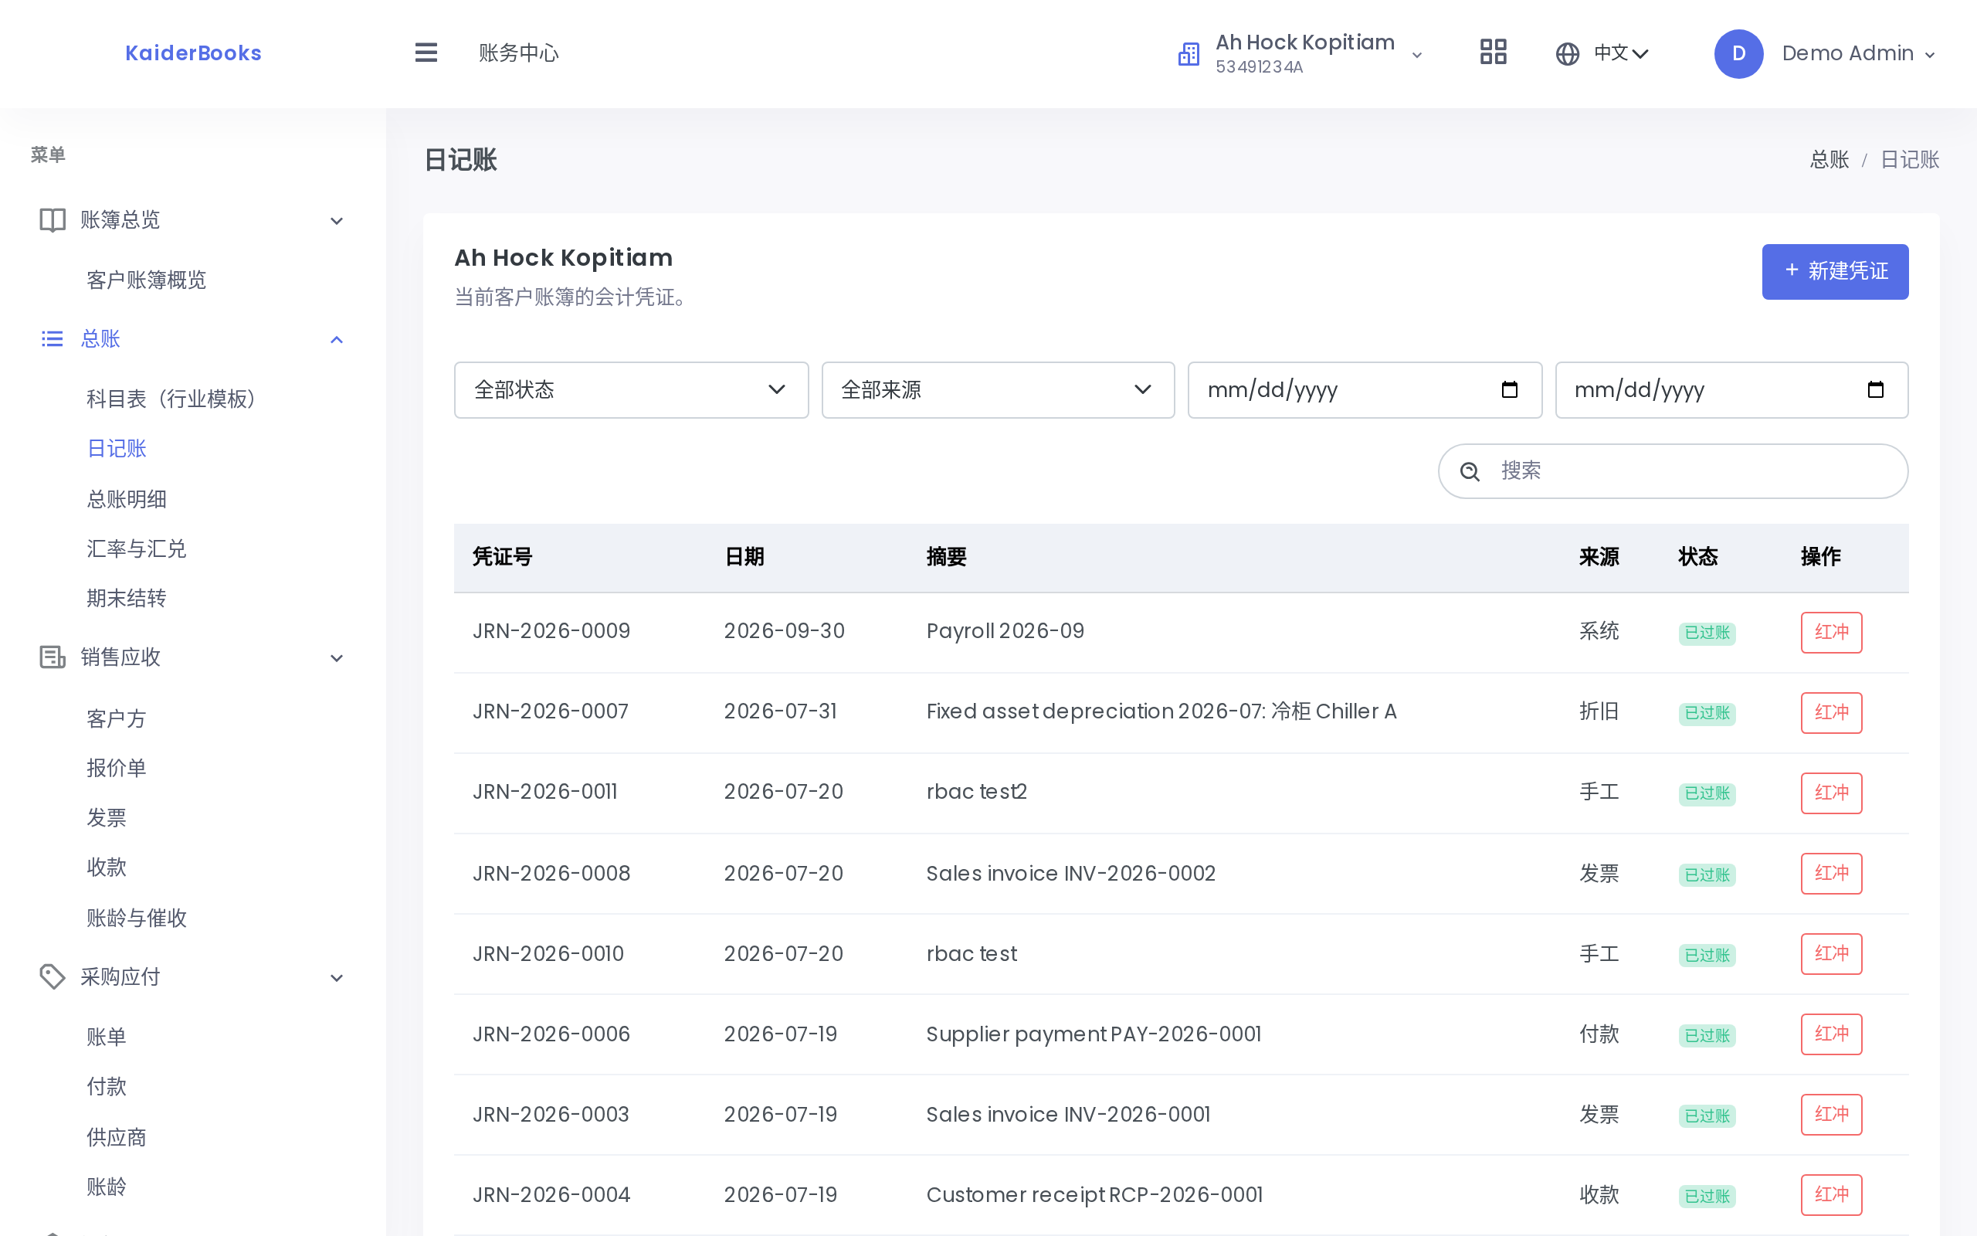1977x1236 pixels.
Task: Focus the 搜索 search field
Action: (1673, 471)
